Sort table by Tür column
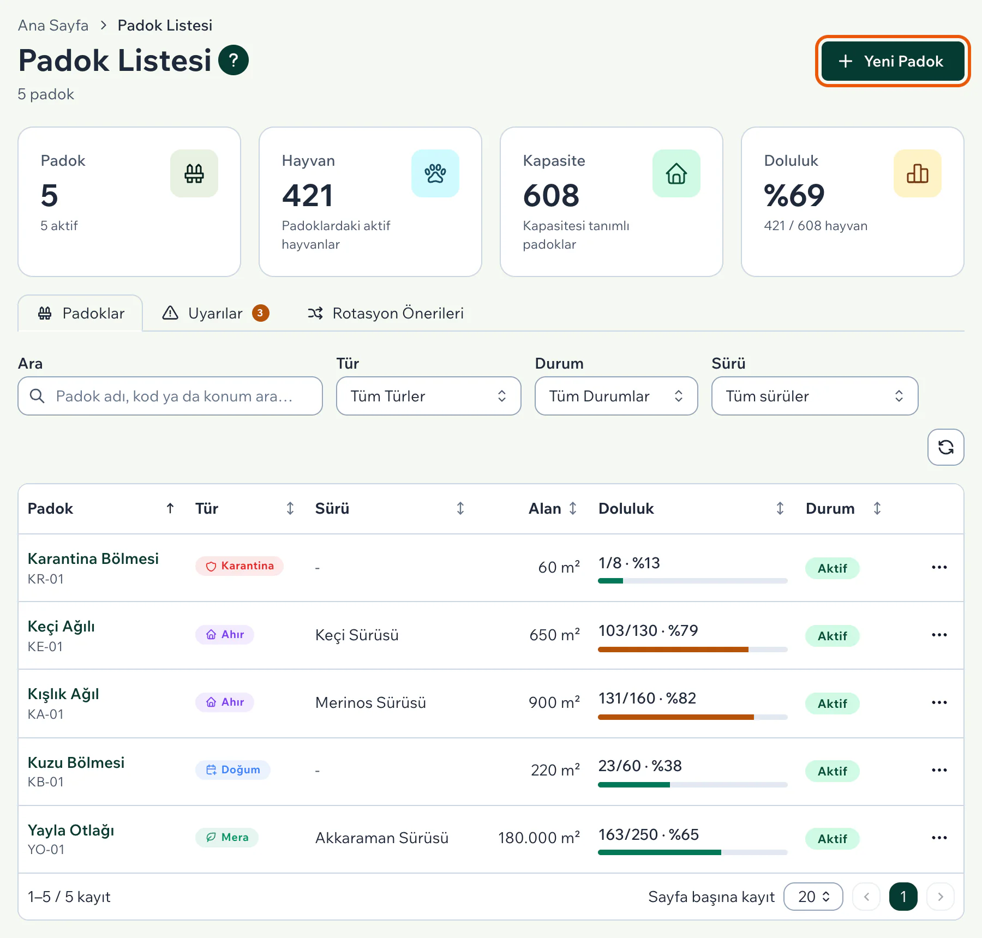The width and height of the screenshot is (982, 938). point(290,508)
